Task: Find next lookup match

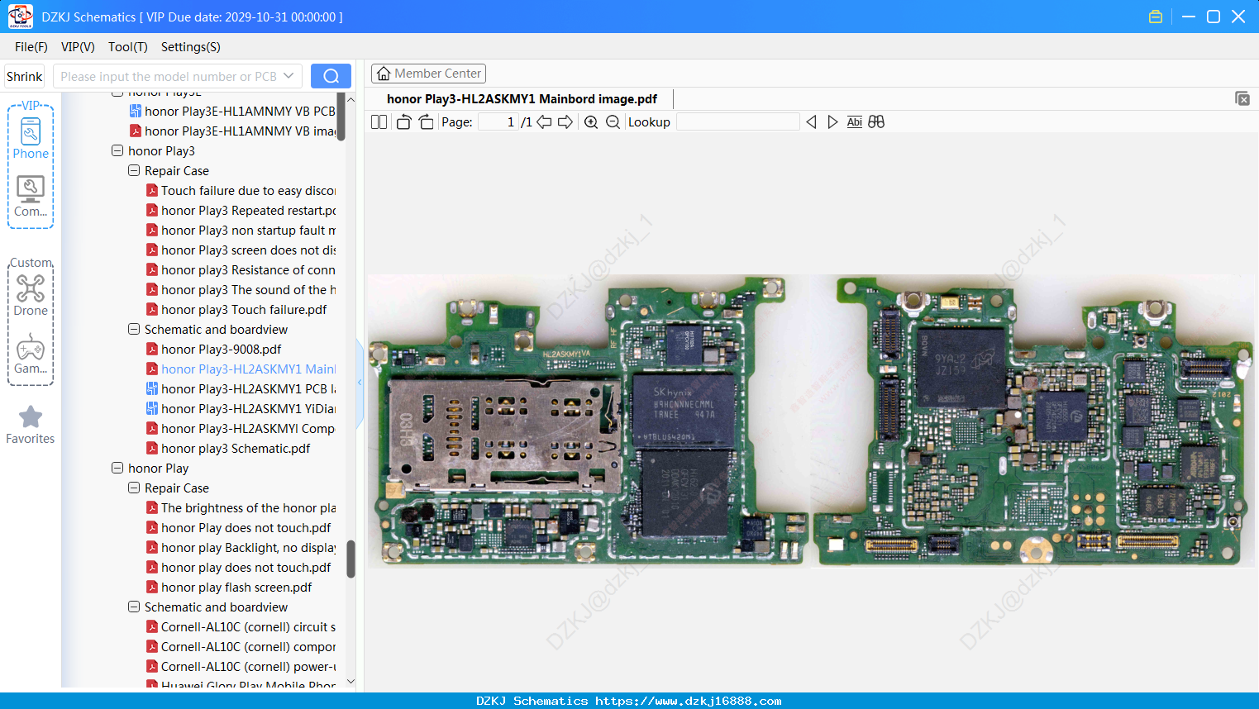Action: pyautogui.click(x=832, y=122)
